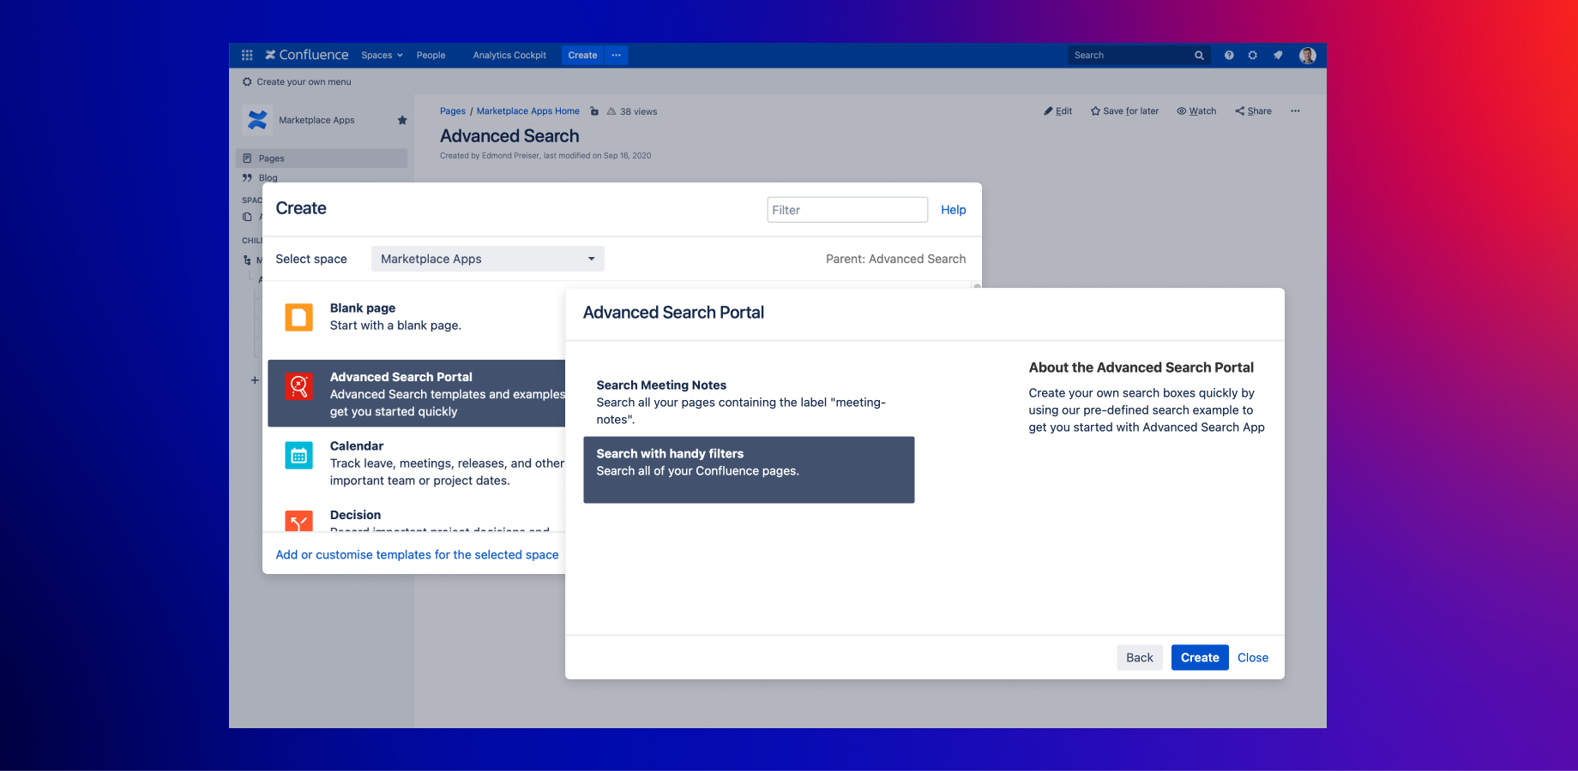Open the Marketplace Apps Home breadcrumb
The width and height of the screenshot is (1578, 771).
[x=528, y=111]
